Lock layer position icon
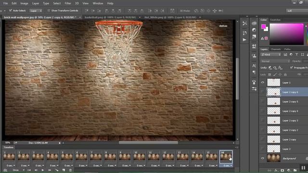Viewport: 308px width, 173px height. click(x=280, y=74)
